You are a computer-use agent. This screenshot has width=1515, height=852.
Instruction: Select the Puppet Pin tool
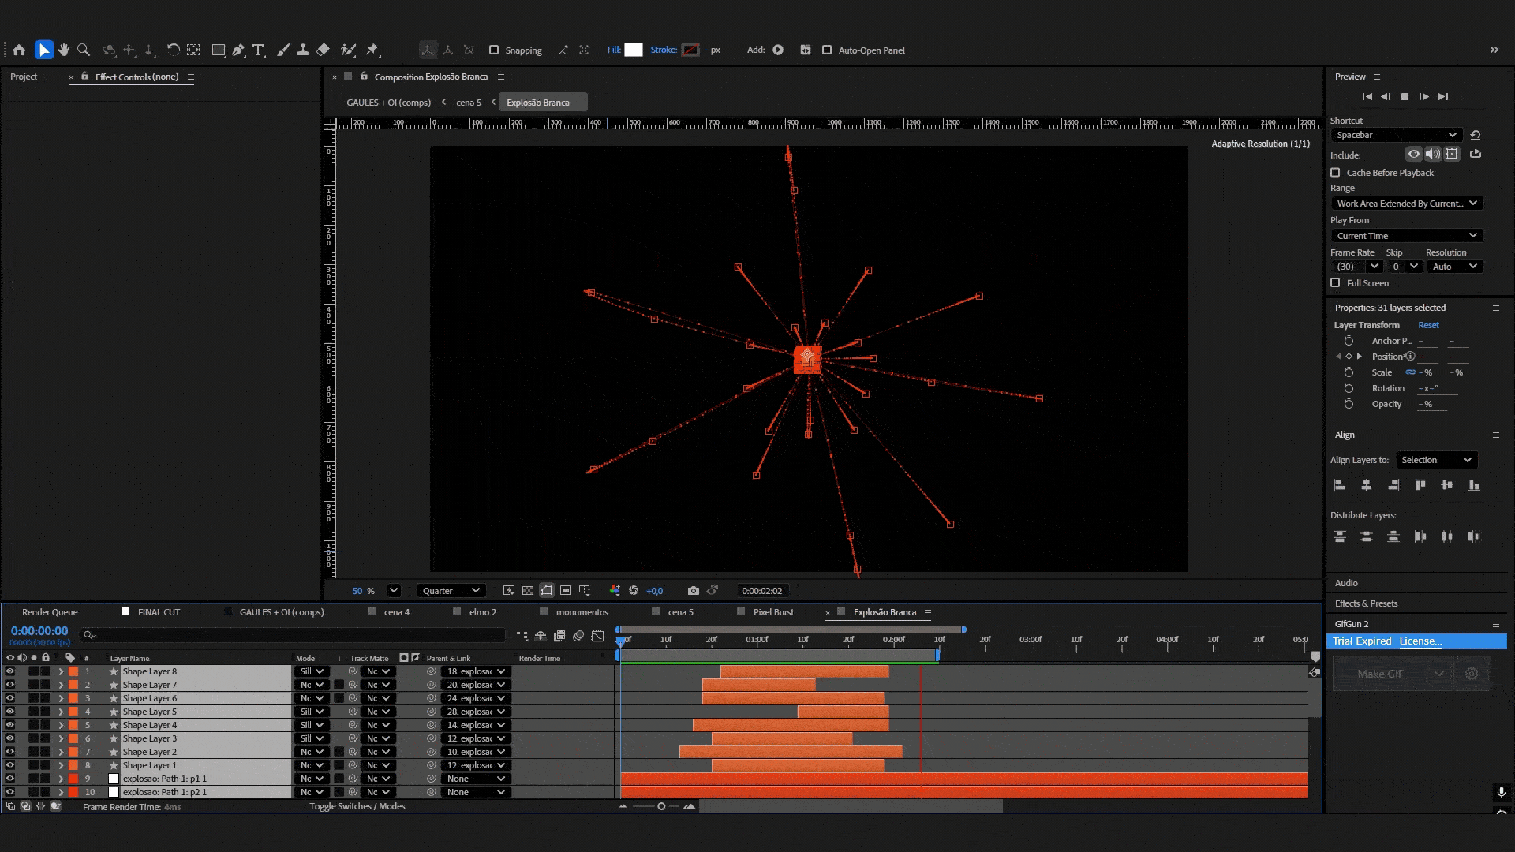point(372,50)
